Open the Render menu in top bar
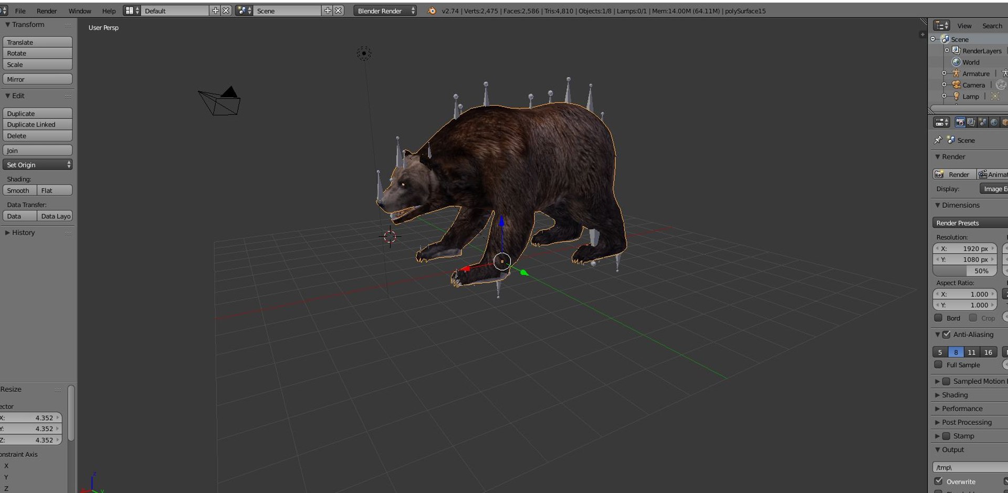 [x=47, y=11]
